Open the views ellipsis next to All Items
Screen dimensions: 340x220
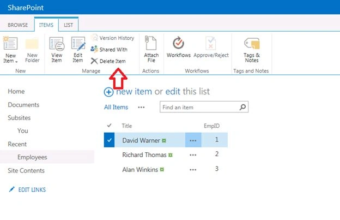point(141,108)
